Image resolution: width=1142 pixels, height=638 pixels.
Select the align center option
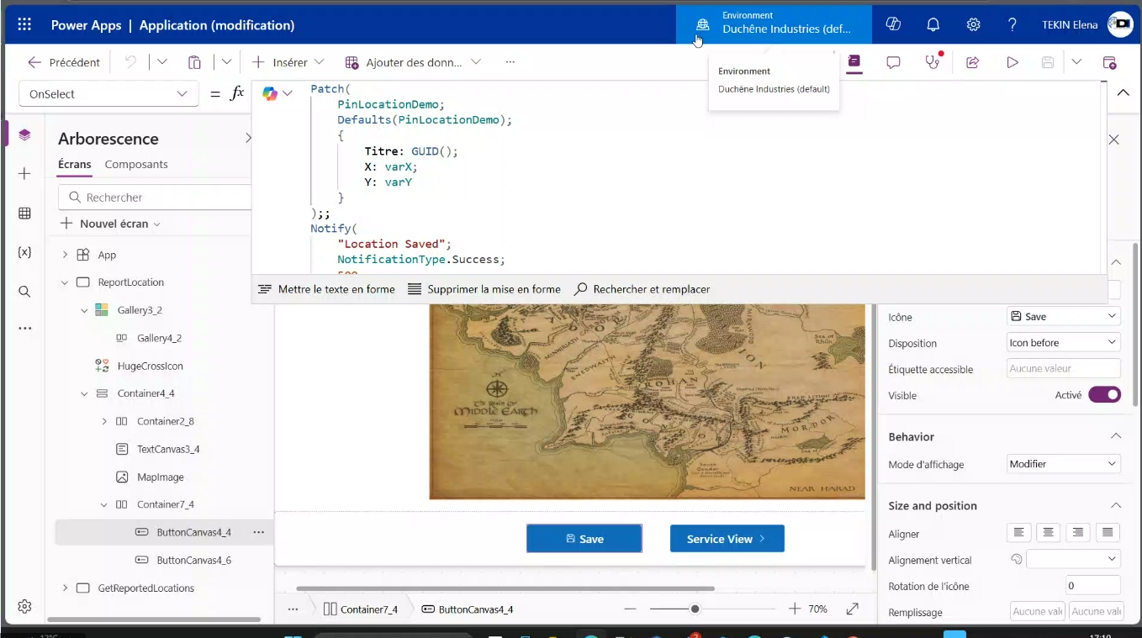(x=1048, y=533)
